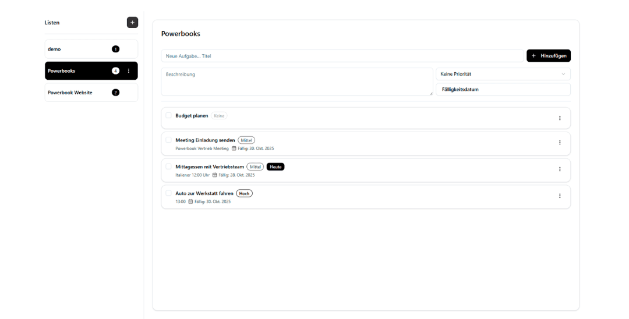Viewport: 629px width, 319px height.
Task: Open options menu for Meeting Einladung senden
Action: coord(560,143)
